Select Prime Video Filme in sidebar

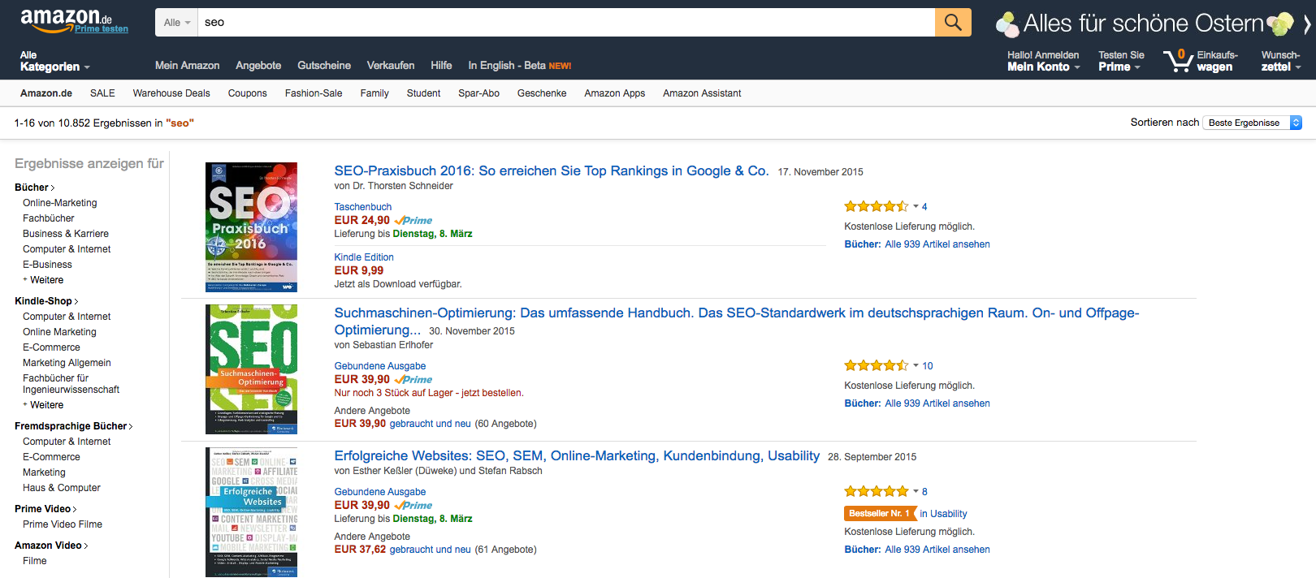[63, 524]
